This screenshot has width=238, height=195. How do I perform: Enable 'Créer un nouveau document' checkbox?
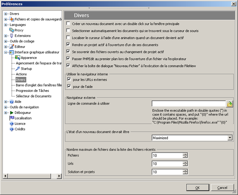click(x=68, y=23)
